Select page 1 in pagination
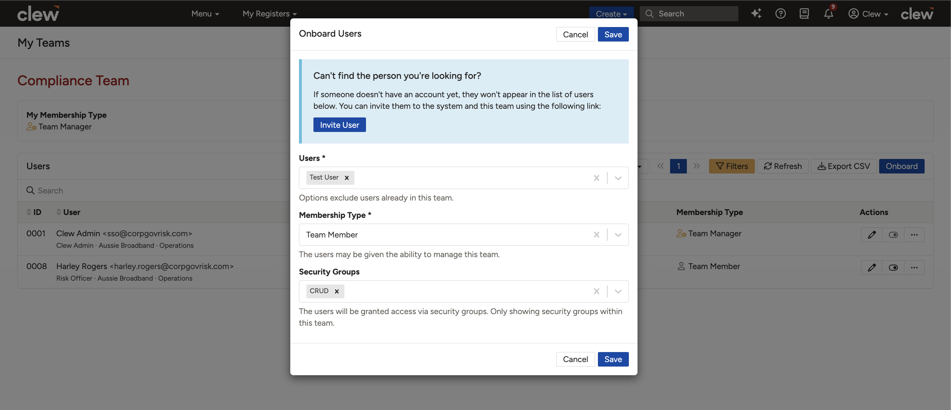This screenshot has width=951, height=410. tap(678, 166)
